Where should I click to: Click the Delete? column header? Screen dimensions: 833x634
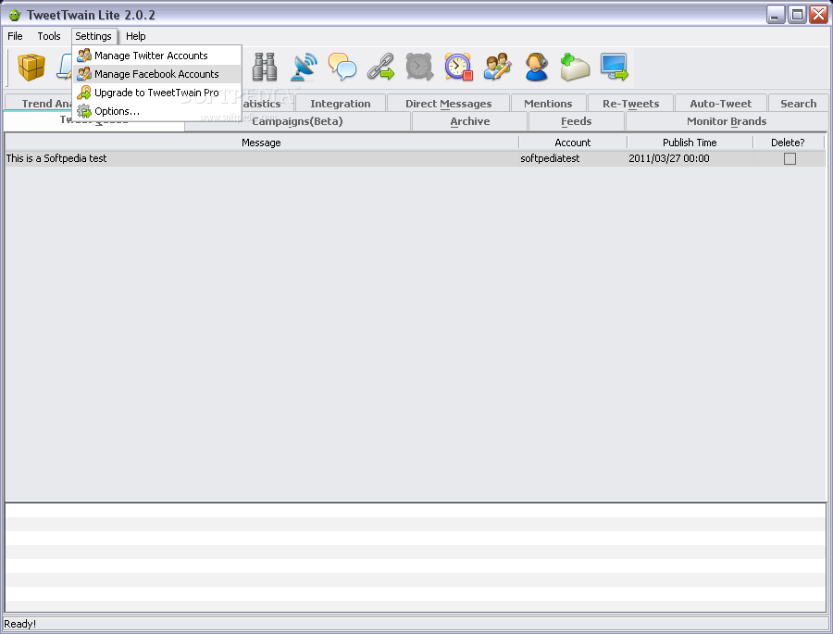[x=788, y=143]
